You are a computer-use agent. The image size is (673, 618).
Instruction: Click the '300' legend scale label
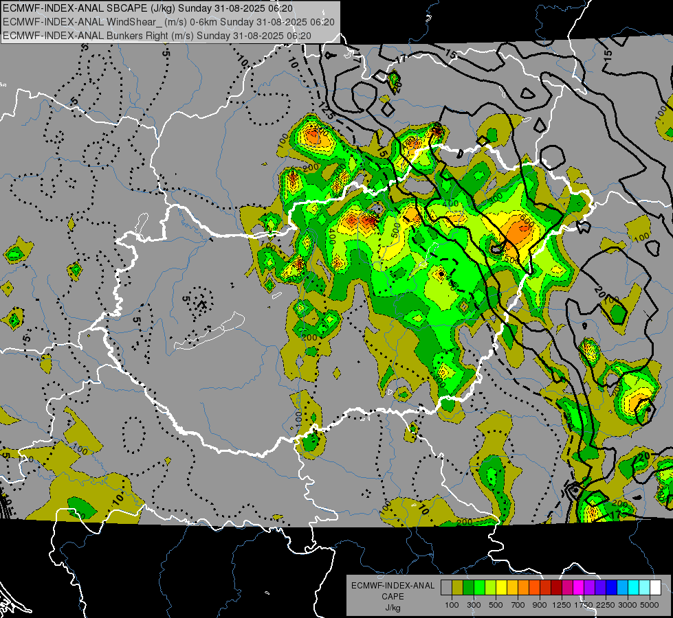pos(474,605)
